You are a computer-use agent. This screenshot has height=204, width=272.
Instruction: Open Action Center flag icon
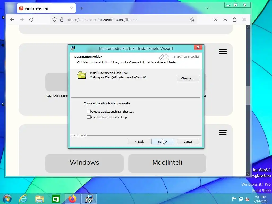point(234,199)
